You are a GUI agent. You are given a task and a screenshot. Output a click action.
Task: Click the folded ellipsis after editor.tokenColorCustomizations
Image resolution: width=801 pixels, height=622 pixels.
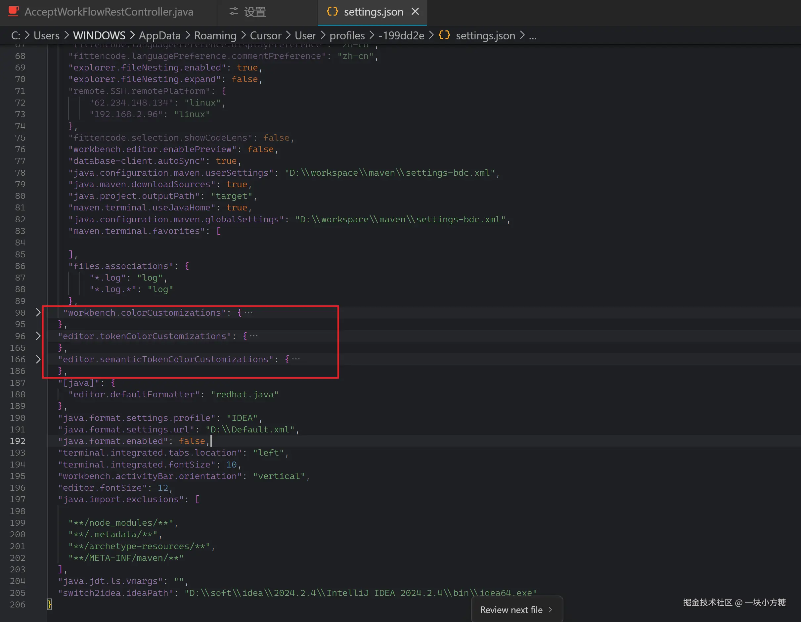tap(254, 336)
